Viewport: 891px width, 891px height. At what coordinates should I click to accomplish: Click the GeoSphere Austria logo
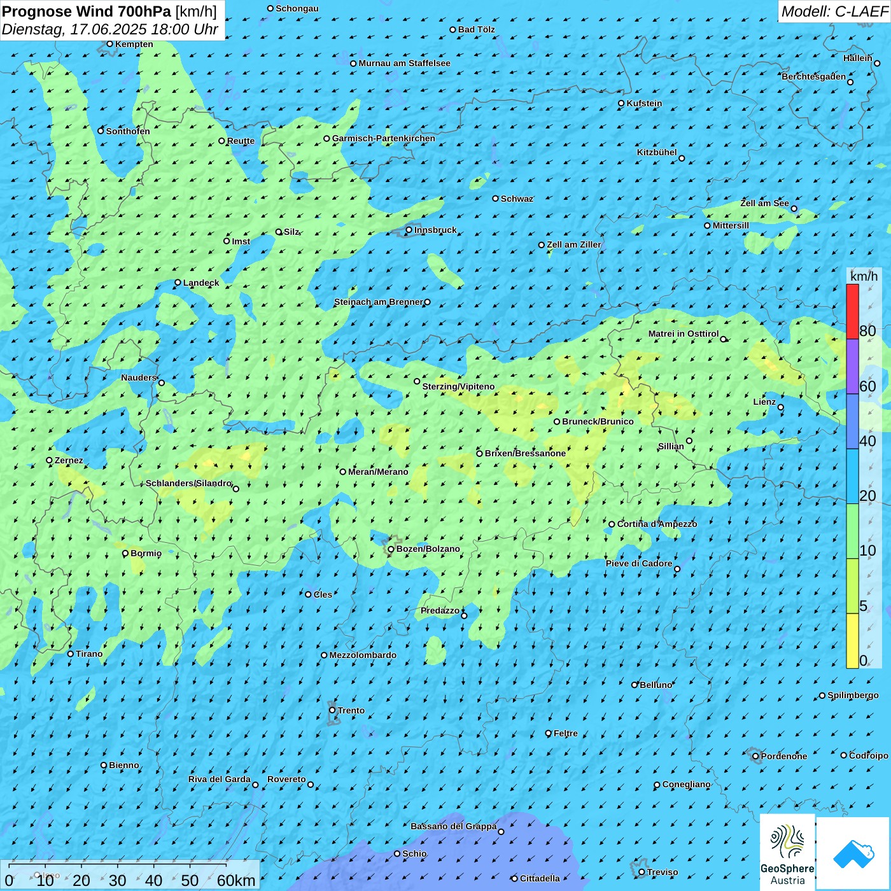pos(787,852)
